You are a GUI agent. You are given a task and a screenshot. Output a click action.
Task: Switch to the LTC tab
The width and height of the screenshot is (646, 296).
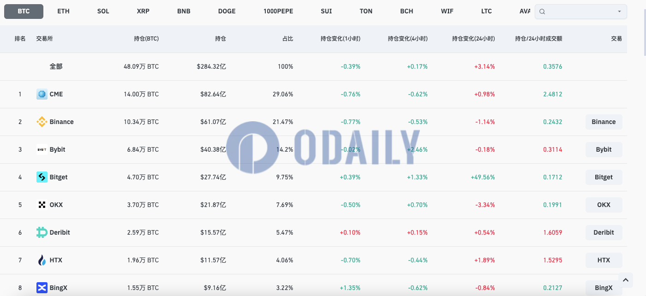[486, 11]
